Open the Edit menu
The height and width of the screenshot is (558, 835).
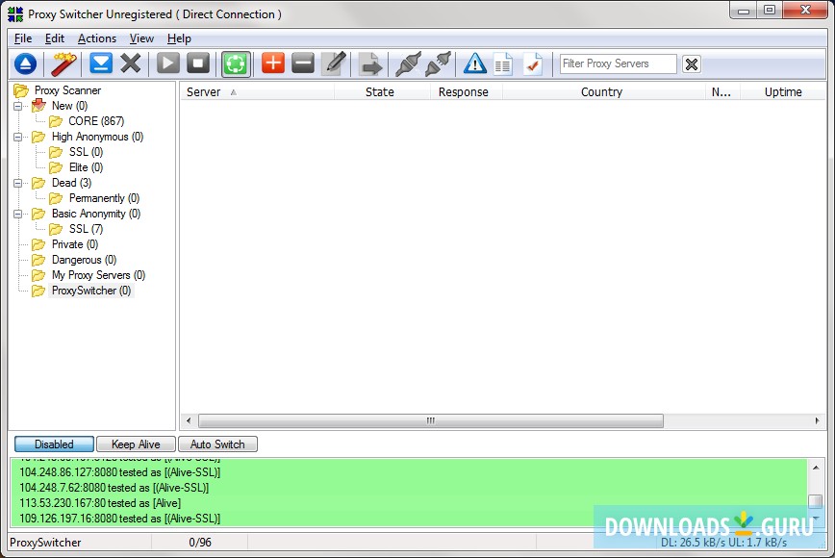[54, 38]
